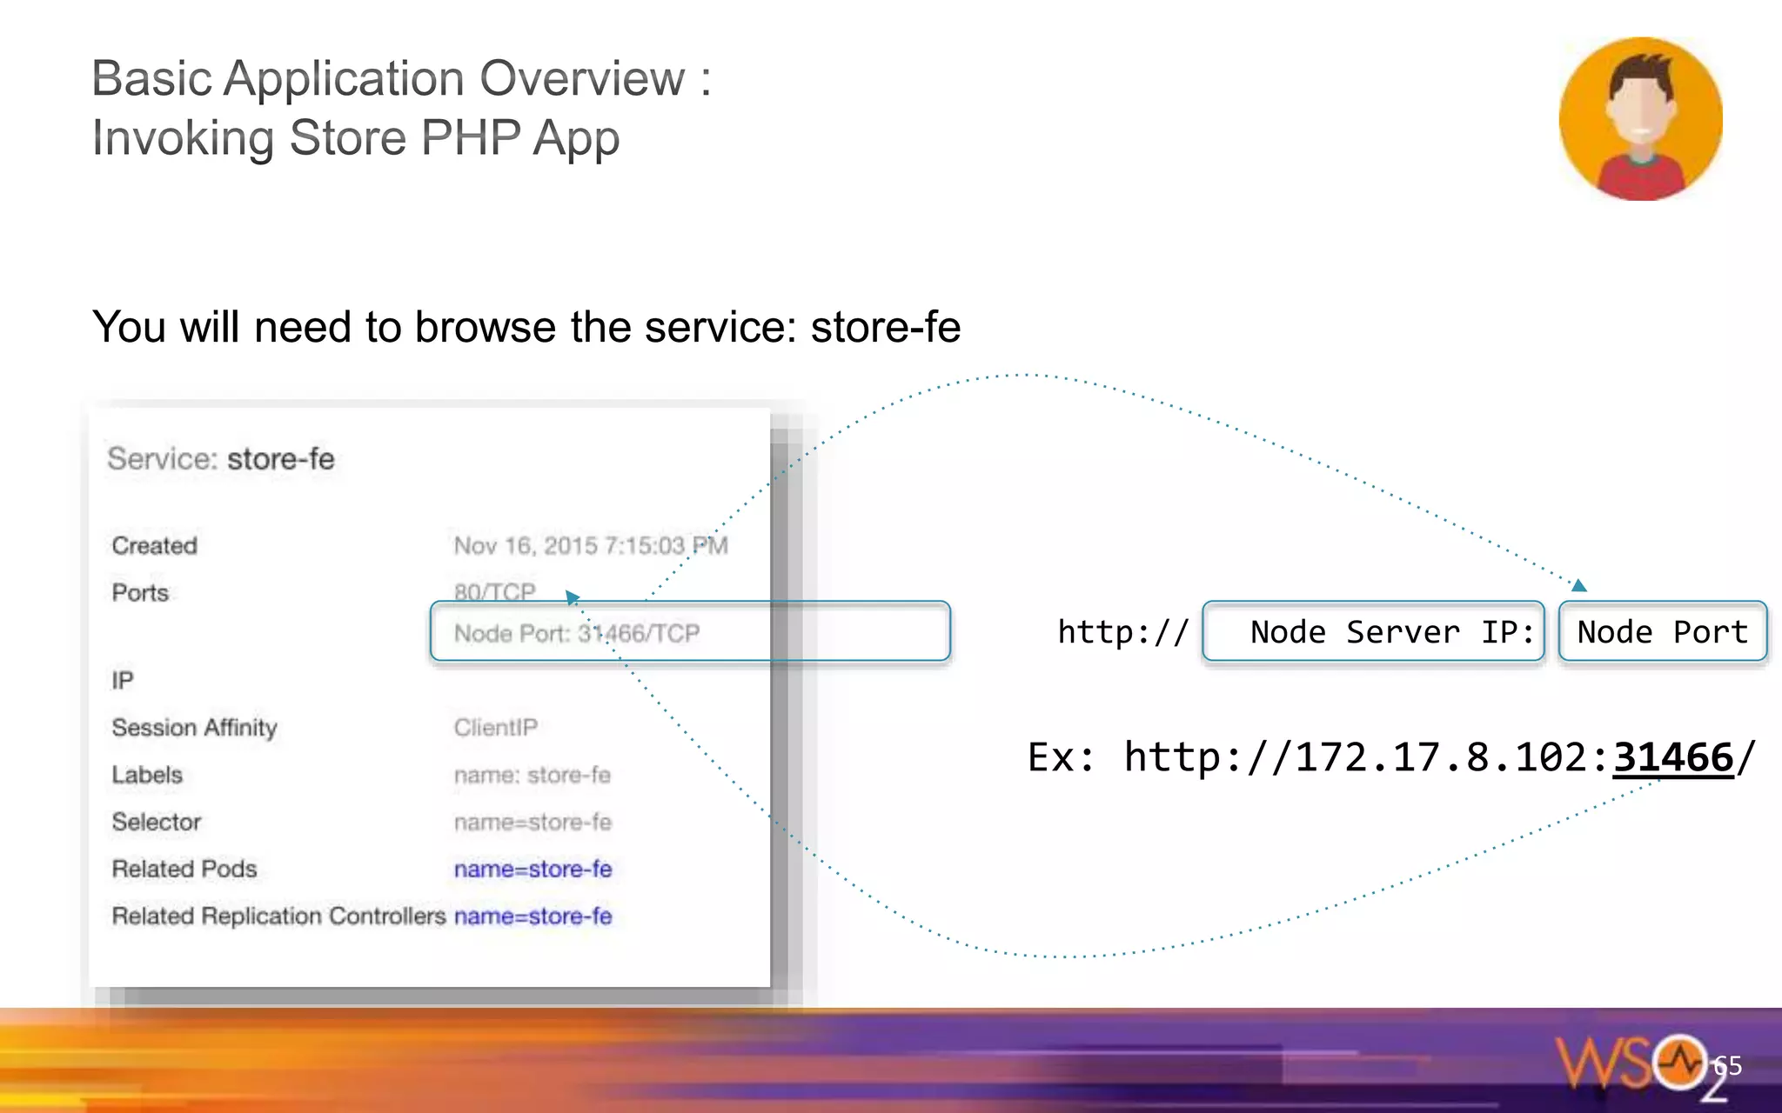The width and height of the screenshot is (1782, 1113).
Task: Click the Node Server IP: box
Action: tap(1373, 631)
